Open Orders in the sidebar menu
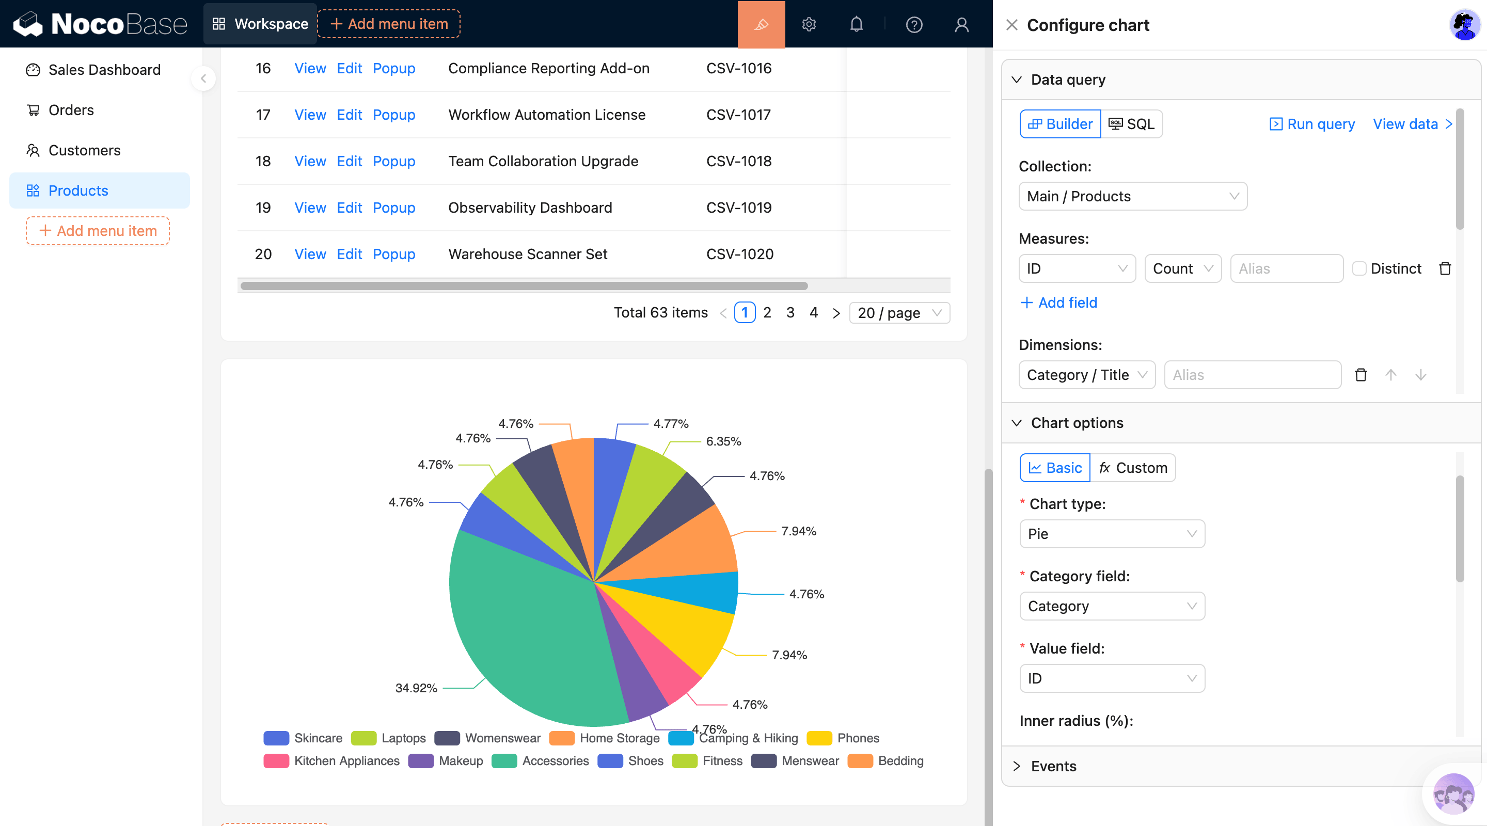This screenshot has height=826, width=1487. point(71,109)
